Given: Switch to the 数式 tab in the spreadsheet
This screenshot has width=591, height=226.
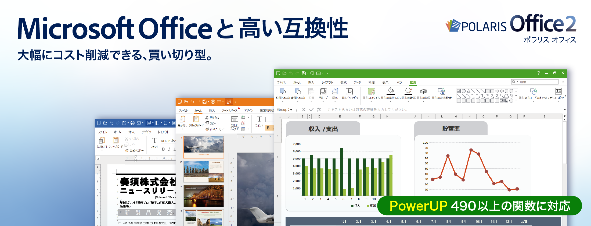Looking at the screenshot, I should pos(343,83).
